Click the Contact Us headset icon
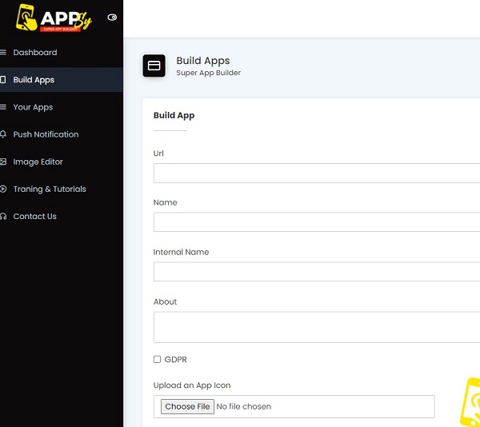Screen dimensions: 480x427 click(x=3, y=217)
